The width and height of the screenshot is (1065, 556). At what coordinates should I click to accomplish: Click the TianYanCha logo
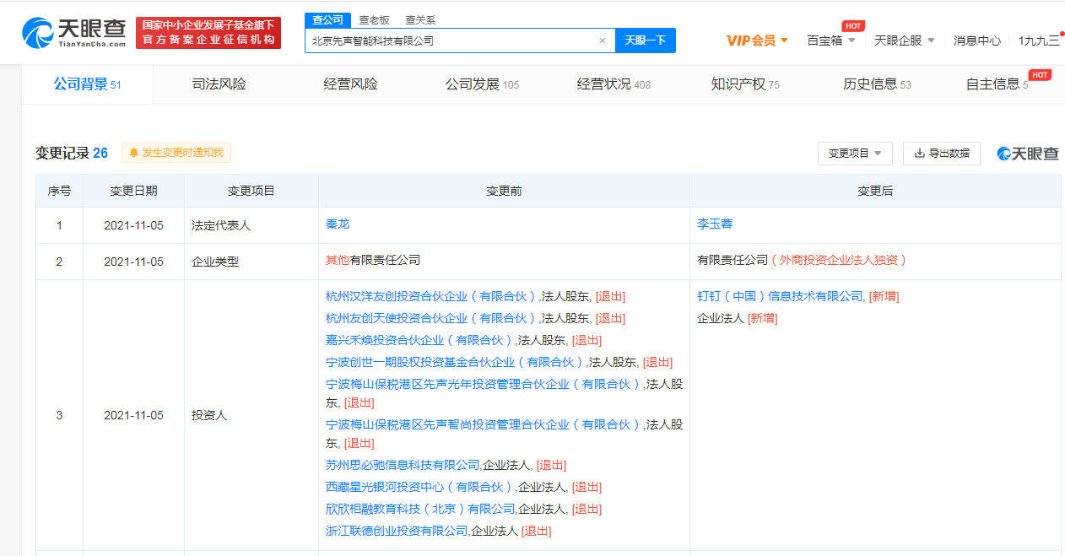pos(74,31)
